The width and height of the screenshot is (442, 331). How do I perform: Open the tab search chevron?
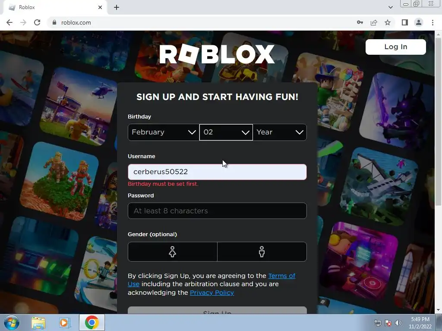[x=390, y=7]
